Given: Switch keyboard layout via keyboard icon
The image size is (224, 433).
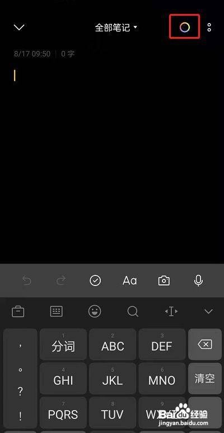Looking at the screenshot, I should [57, 311].
